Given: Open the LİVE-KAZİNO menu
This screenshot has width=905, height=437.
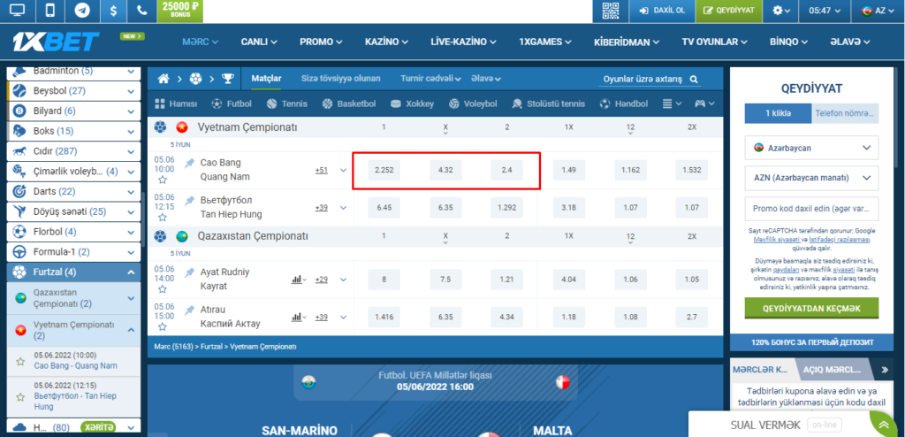Looking at the screenshot, I should (x=464, y=42).
